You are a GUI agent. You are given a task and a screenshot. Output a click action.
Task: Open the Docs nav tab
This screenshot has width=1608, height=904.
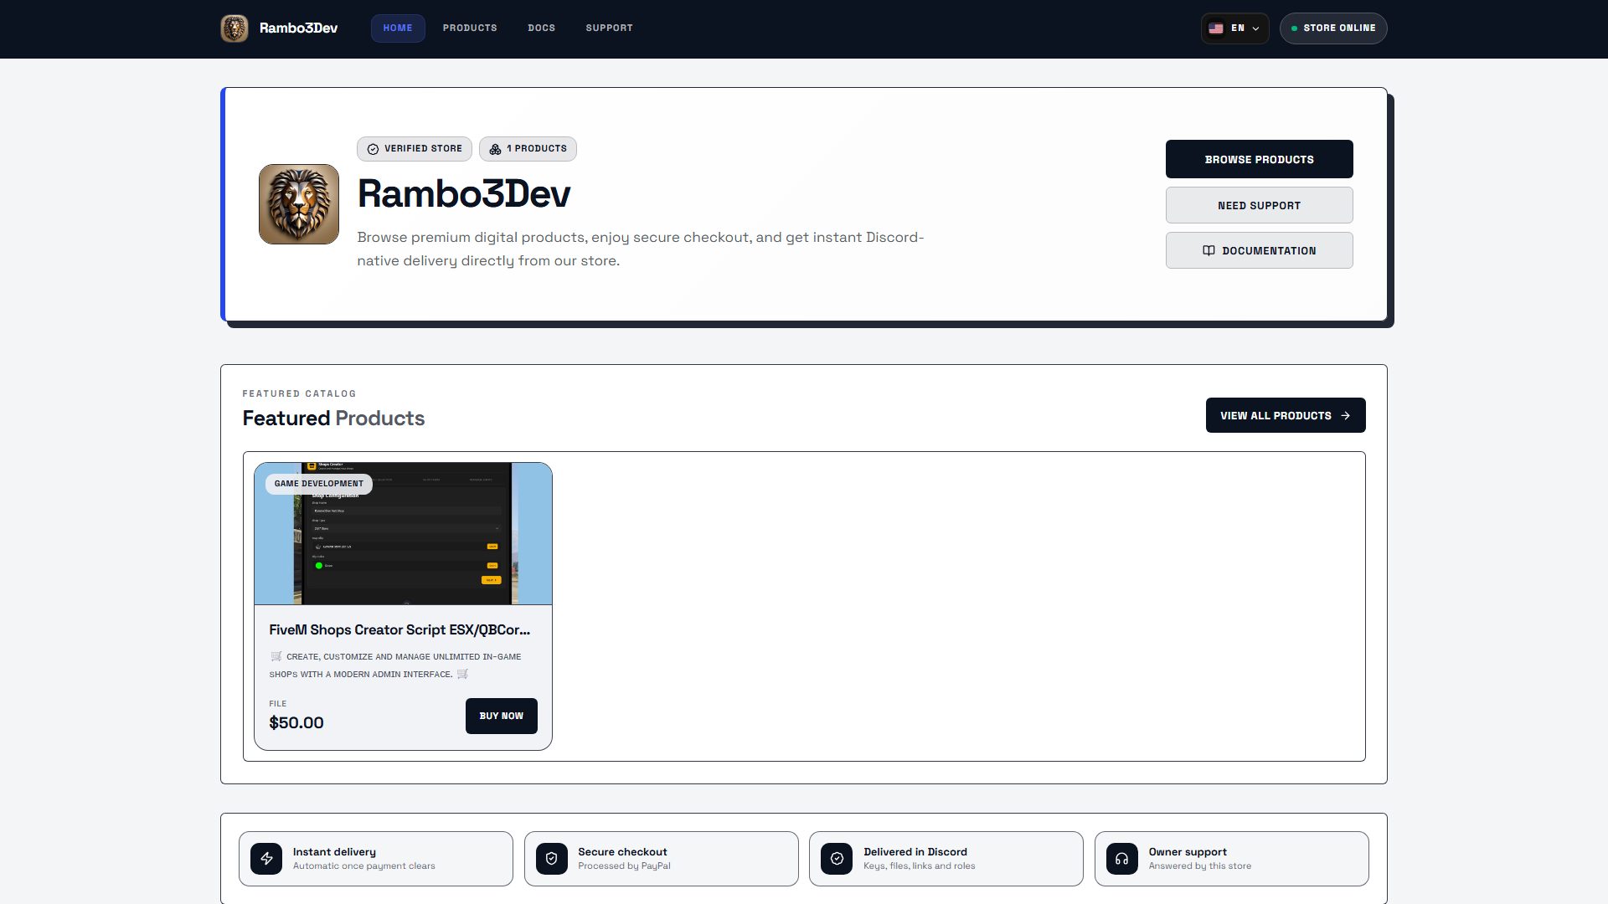click(x=541, y=28)
